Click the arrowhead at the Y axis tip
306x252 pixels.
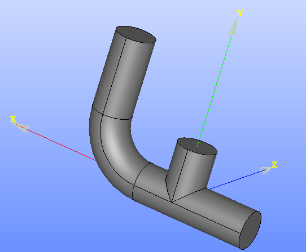(x=234, y=26)
